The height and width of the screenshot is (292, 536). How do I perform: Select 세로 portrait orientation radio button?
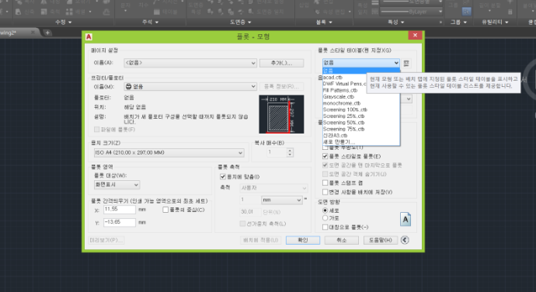(x=325, y=210)
